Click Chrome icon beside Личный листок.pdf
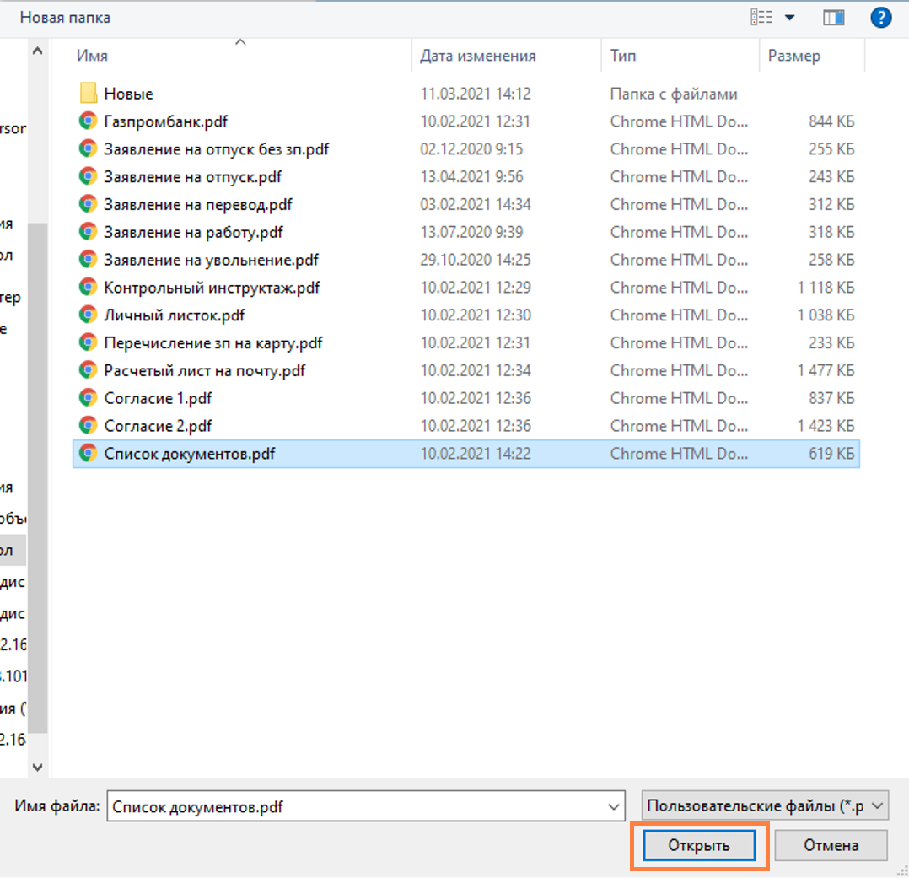 (87, 315)
